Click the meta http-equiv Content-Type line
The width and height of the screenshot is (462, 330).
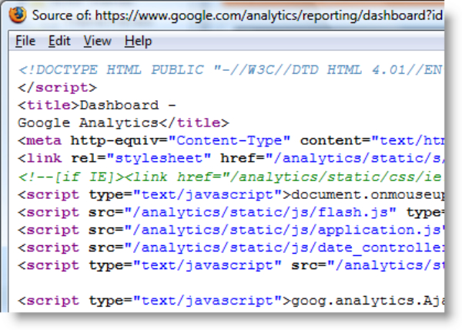[x=231, y=140]
